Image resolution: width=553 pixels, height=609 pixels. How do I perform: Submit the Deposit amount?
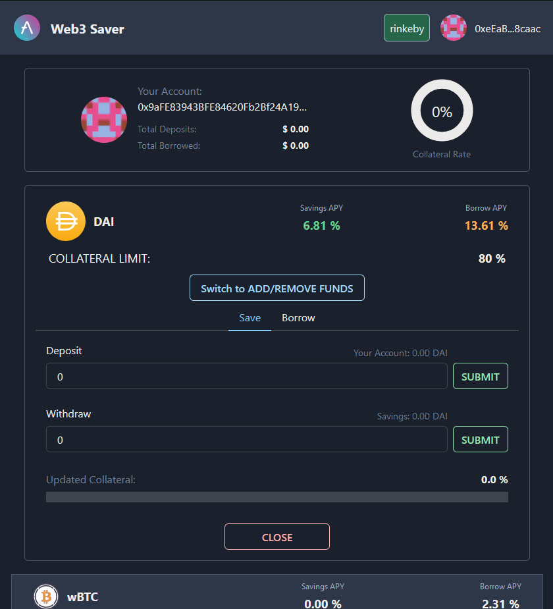pyautogui.click(x=481, y=377)
